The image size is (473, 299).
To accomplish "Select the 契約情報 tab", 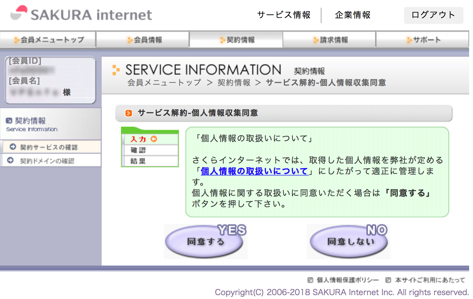I will click(x=236, y=40).
